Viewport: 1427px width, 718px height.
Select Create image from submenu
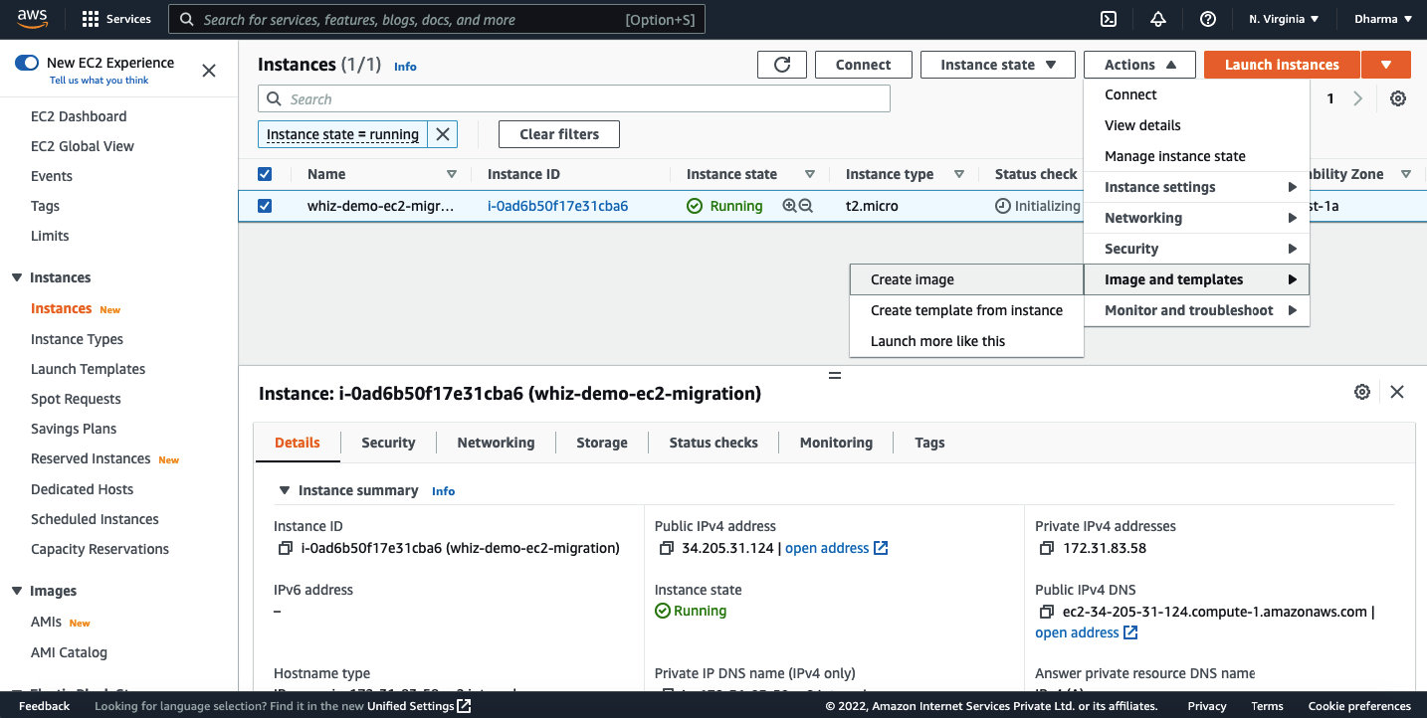point(966,279)
